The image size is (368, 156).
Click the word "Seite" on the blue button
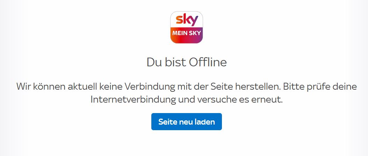(x=167, y=122)
